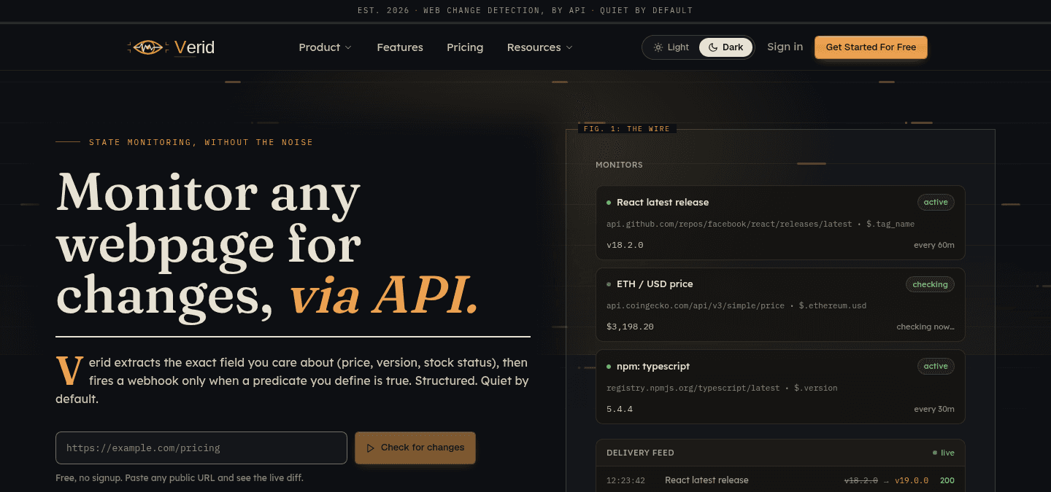Click green status dot beside React latest release
This screenshot has width=1051, height=492.
tap(609, 203)
